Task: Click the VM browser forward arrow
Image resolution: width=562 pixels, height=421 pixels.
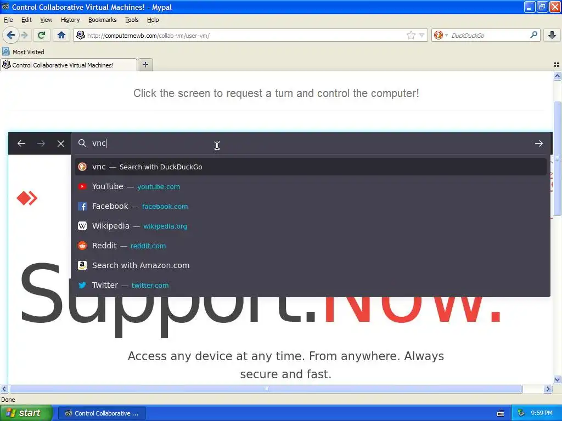Action: pos(41,144)
